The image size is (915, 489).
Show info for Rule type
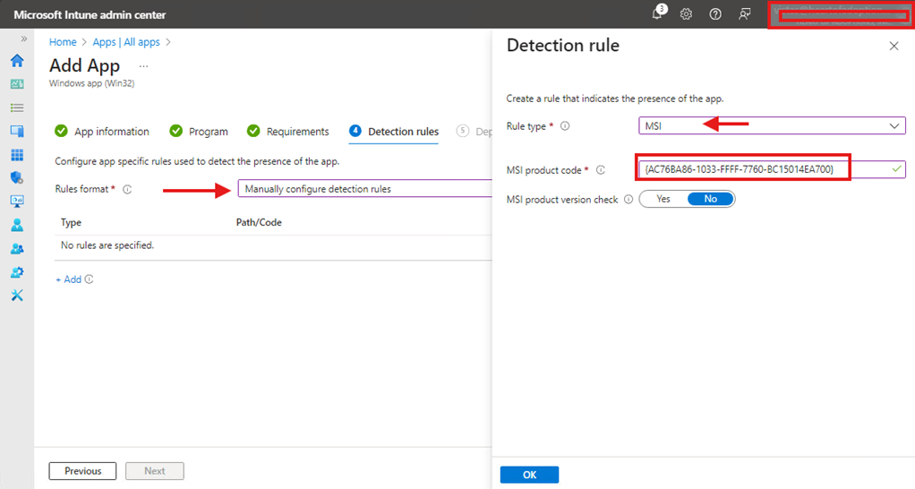pyautogui.click(x=565, y=126)
